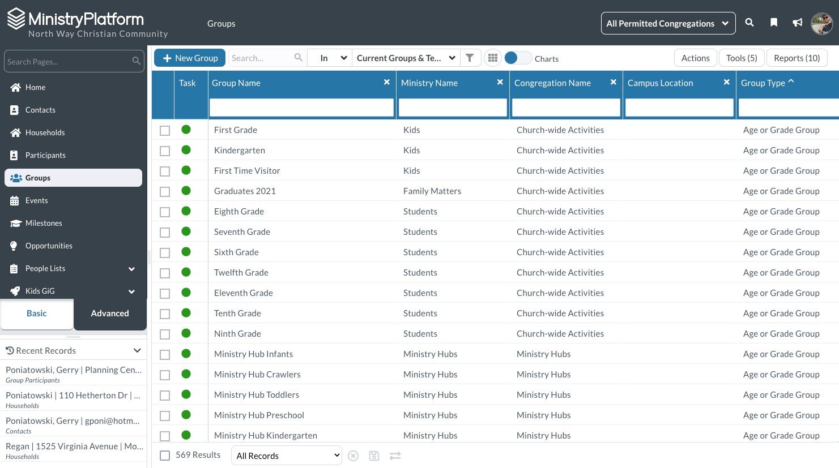Clear selection using the circled X icon
The width and height of the screenshot is (839, 468).
[353, 456]
